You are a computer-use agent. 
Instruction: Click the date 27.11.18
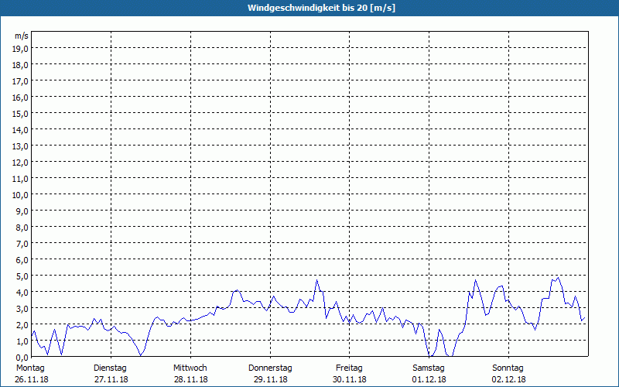pos(111,379)
